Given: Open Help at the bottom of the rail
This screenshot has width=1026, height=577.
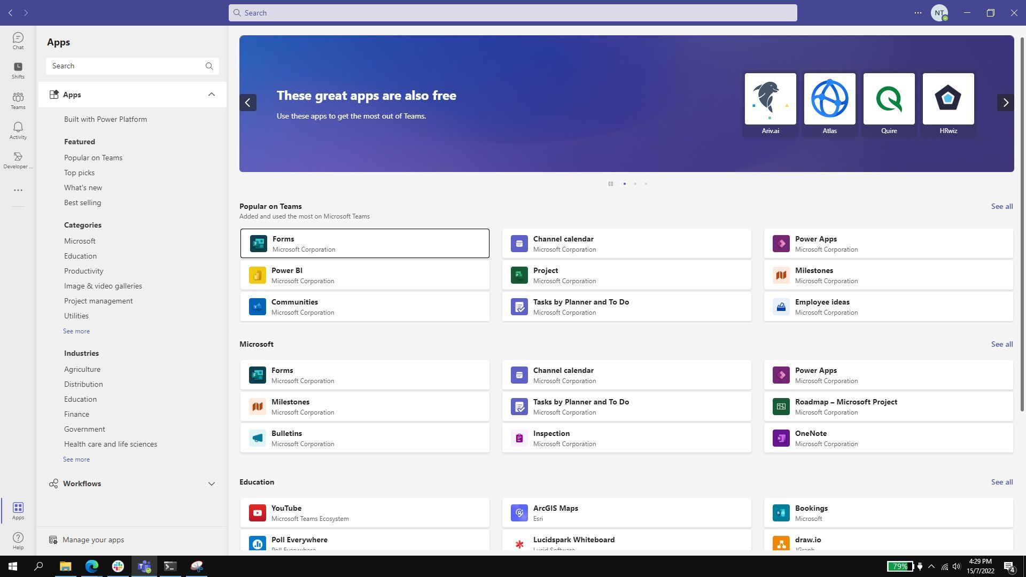Looking at the screenshot, I should click(x=18, y=541).
